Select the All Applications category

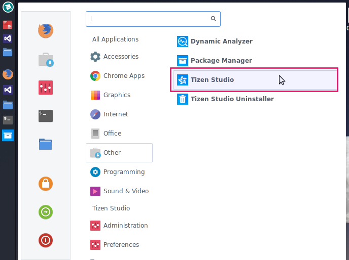pyautogui.click(x=115, y=39)
